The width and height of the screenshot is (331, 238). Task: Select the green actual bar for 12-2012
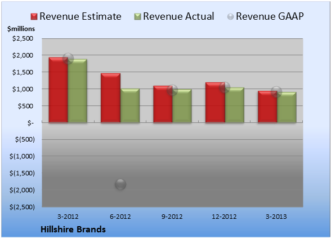235,105
